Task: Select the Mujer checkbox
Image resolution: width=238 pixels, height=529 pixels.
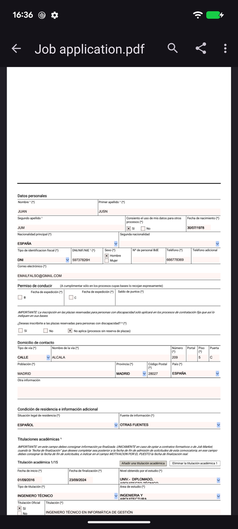Action: click(x=107, y=261)
